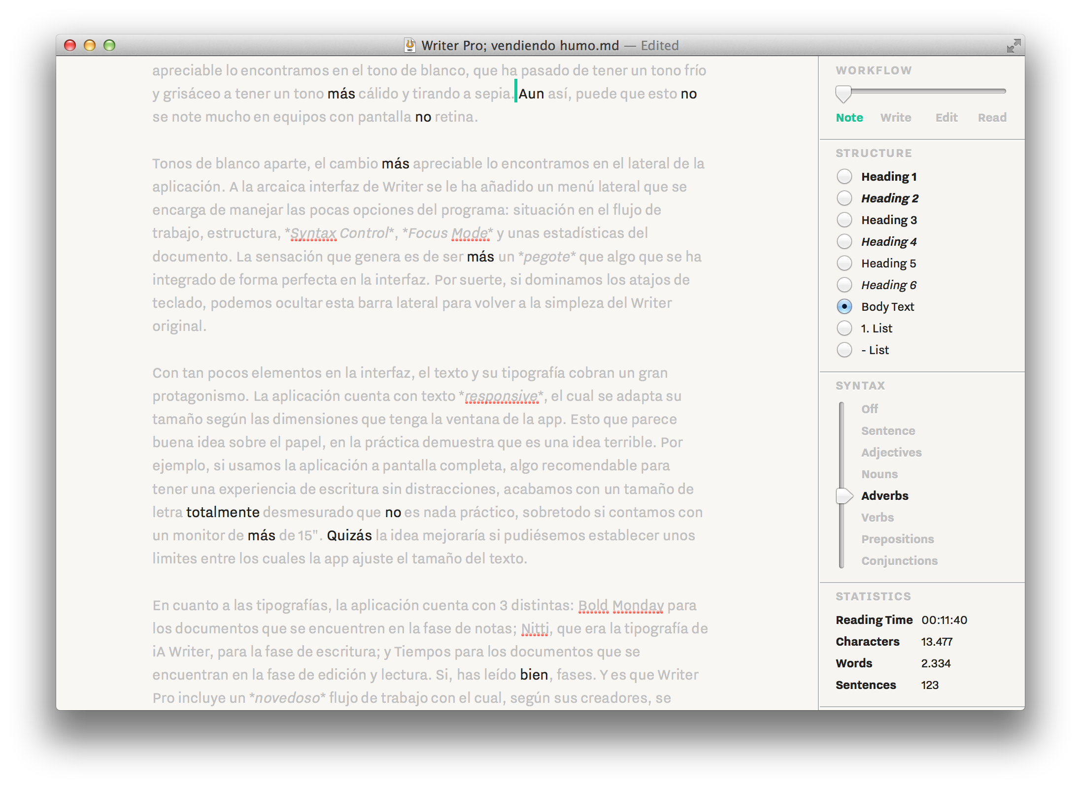This screenshot has height=788, width=1081.
Task: Highlight Nouns in Syntax control
Action: tap(879, 474)
